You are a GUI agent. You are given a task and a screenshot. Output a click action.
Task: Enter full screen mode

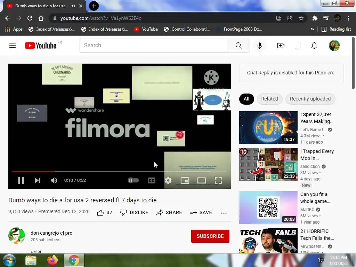coord(218,180)
